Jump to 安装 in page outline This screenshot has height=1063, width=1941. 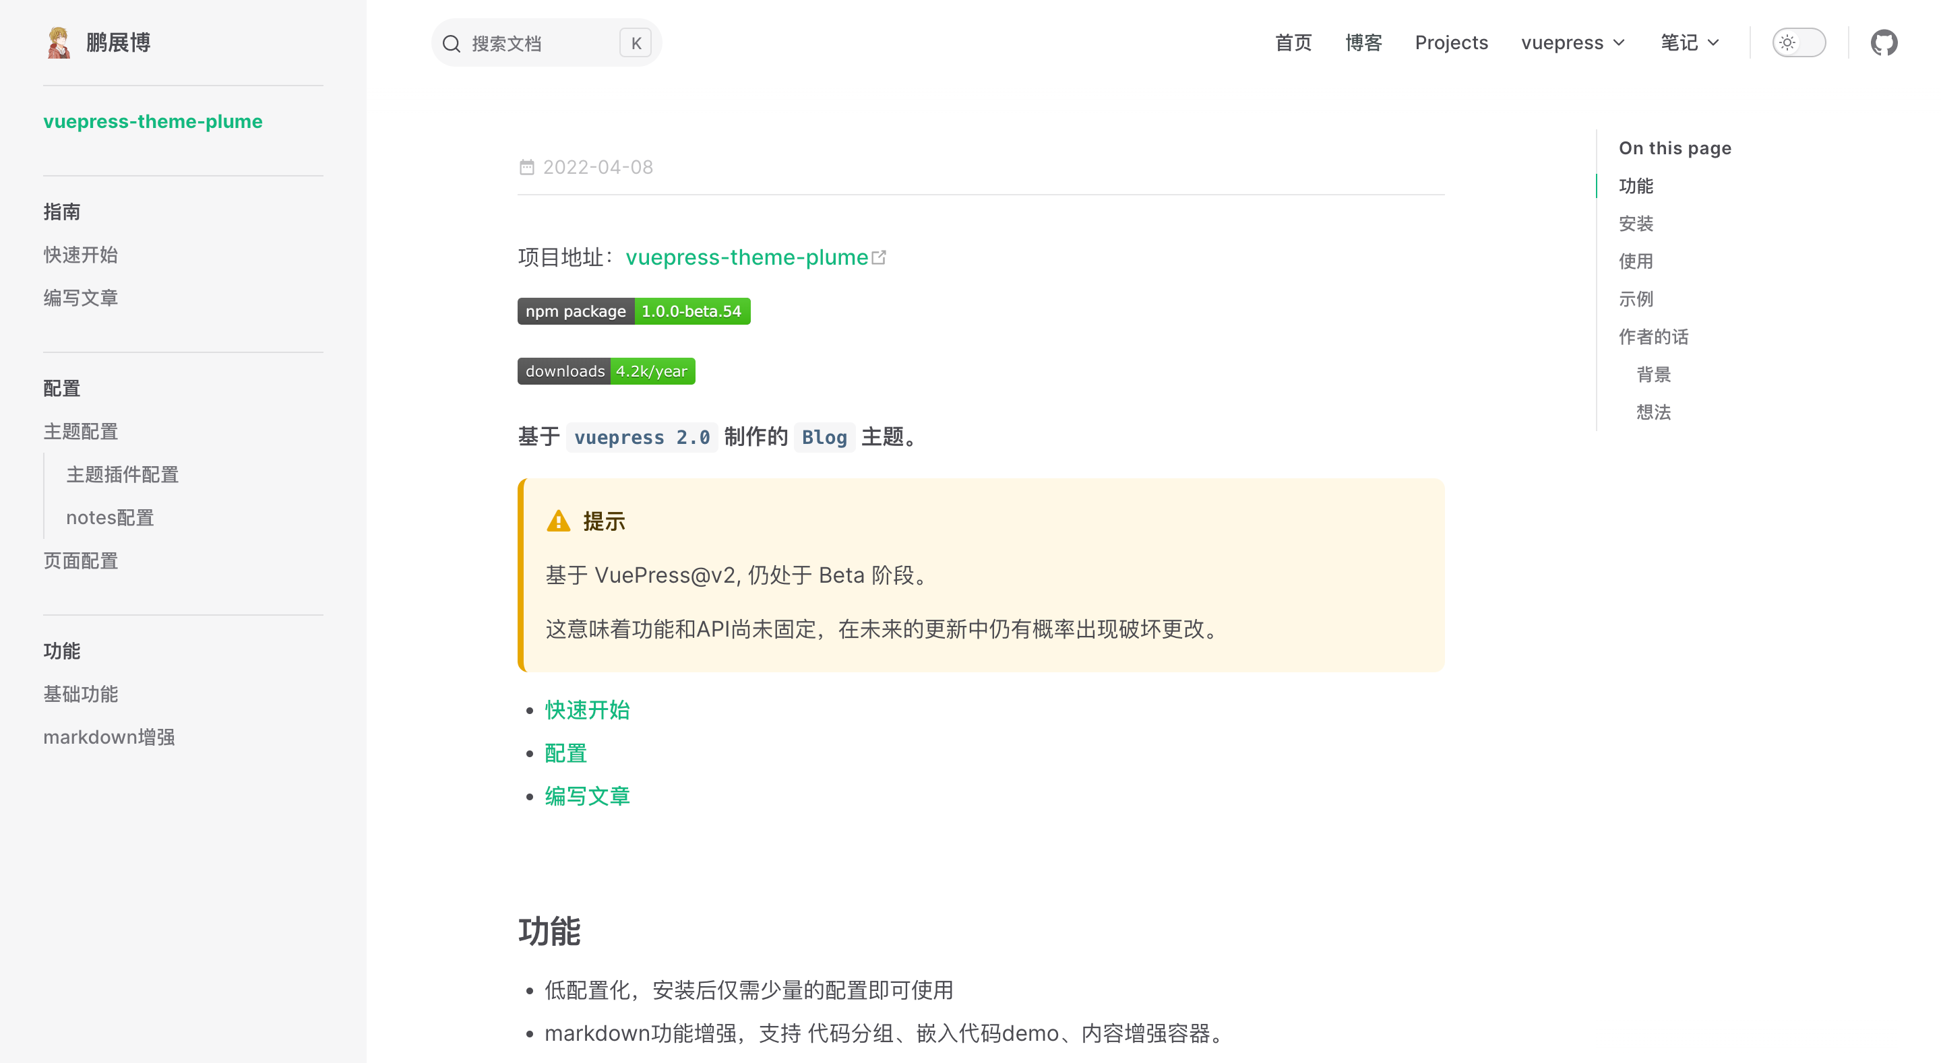(1635, 224)
